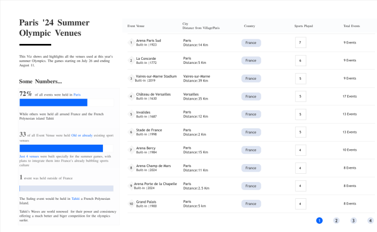Select row number 4 circle for Château de Versailles

click(131, 97)
